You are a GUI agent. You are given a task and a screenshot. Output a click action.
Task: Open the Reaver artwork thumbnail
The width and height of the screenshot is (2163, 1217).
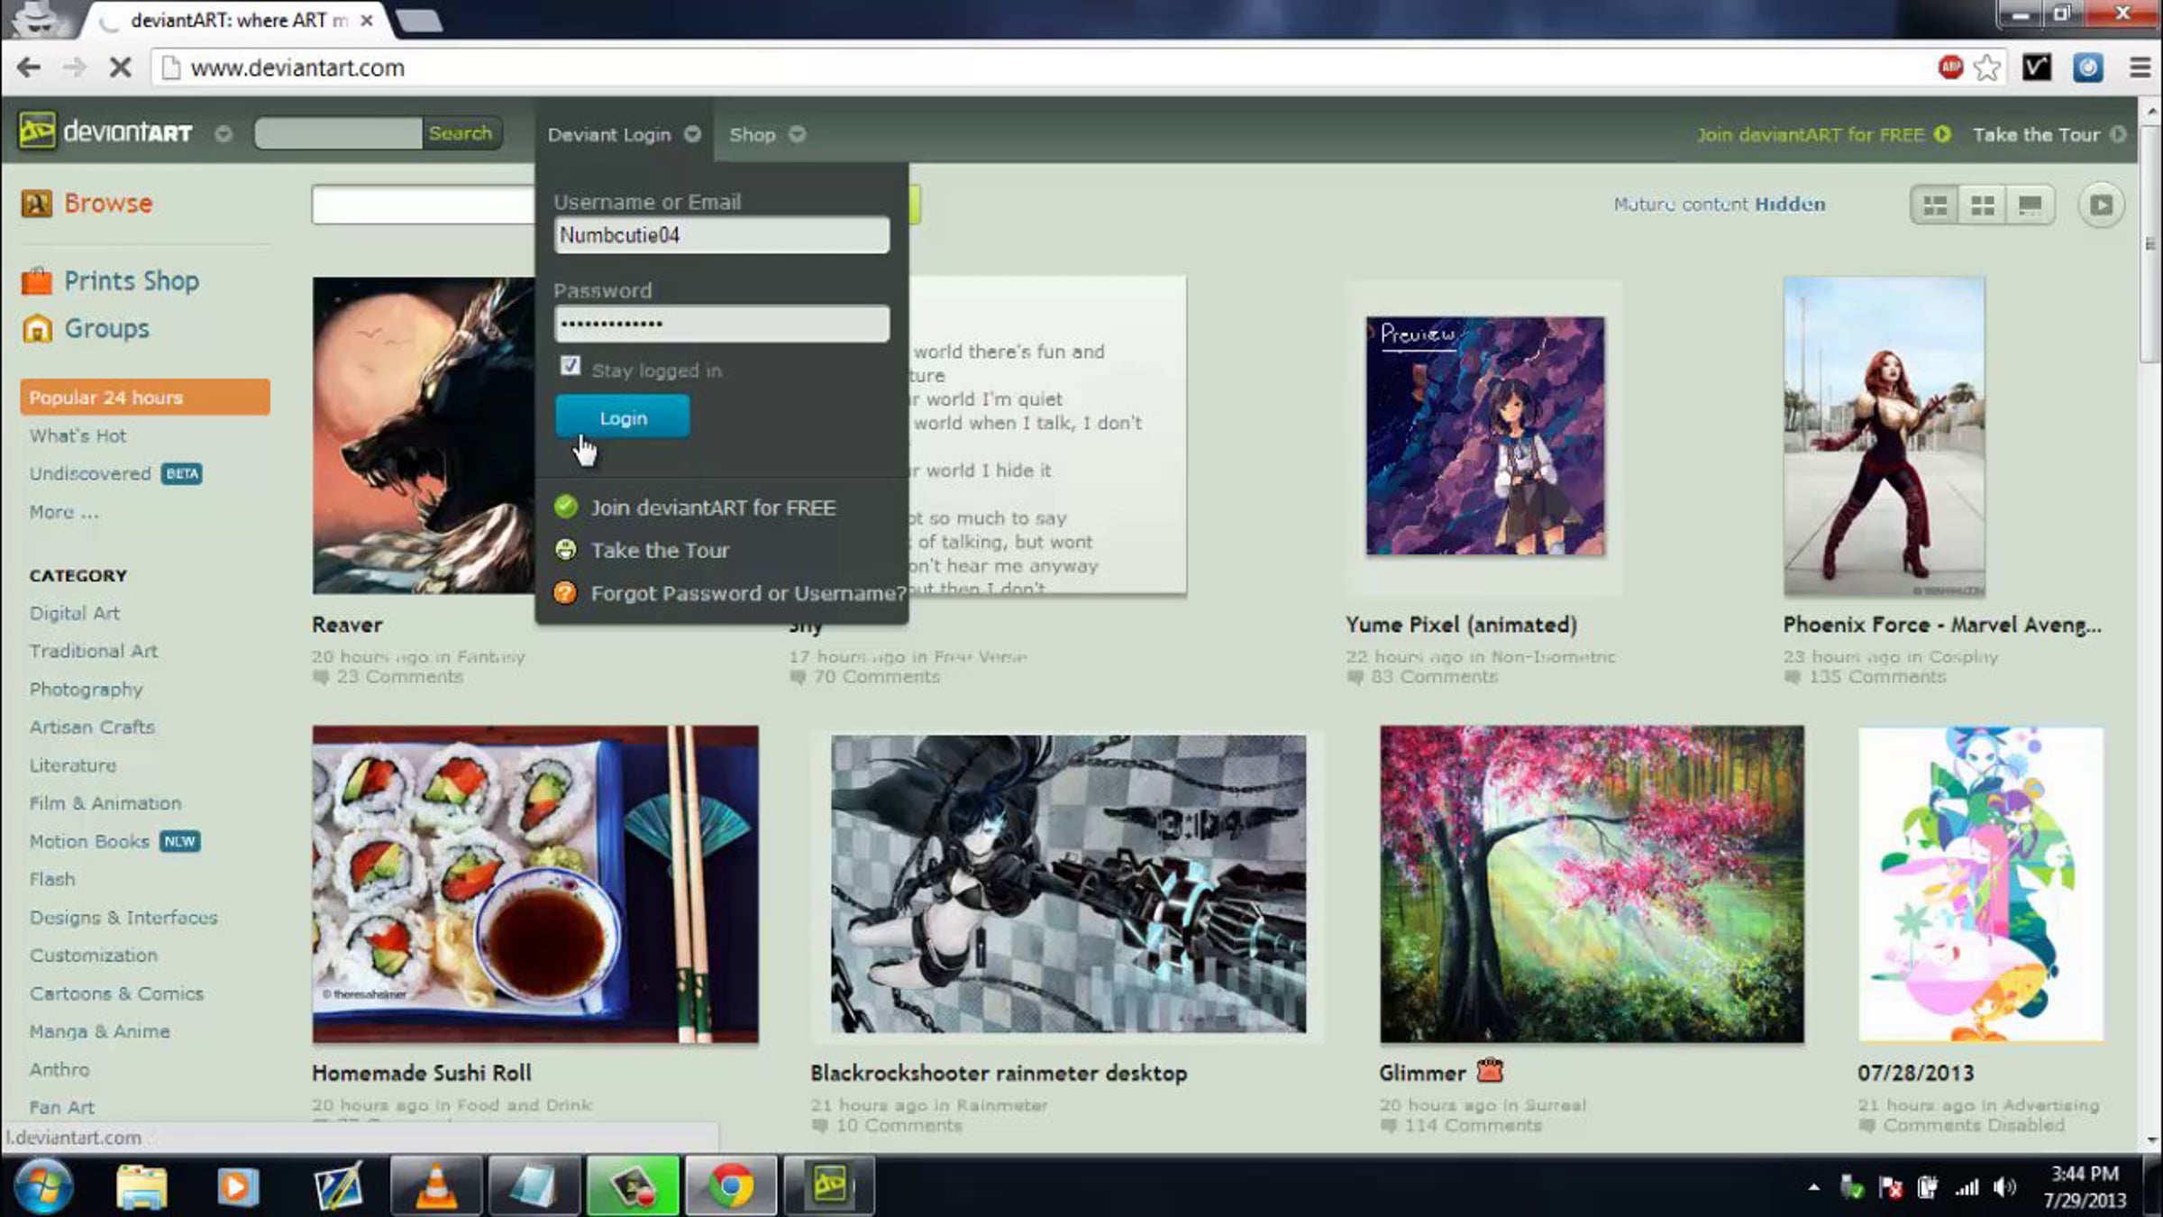[x=424, y=435]
